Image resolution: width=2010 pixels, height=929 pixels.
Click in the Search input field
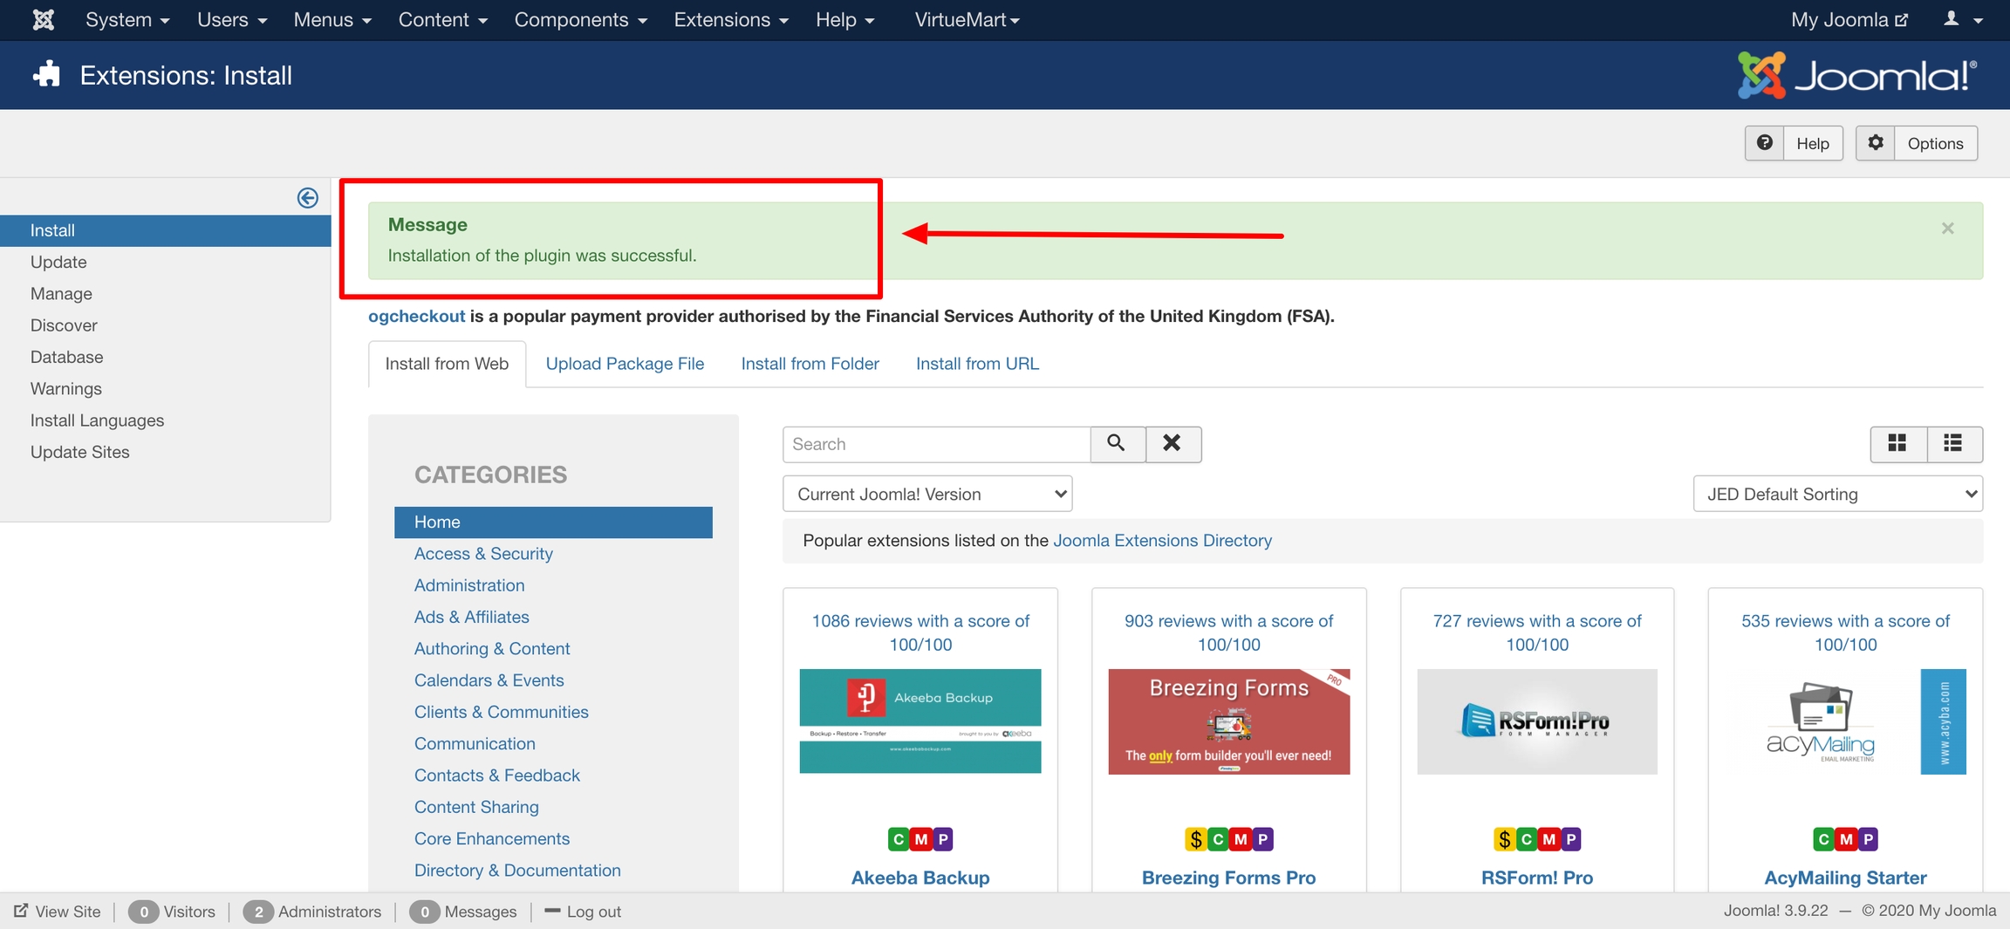936,444
